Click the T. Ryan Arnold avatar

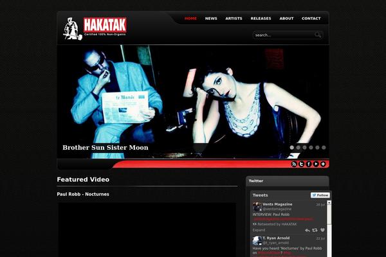tap(257, 241)
